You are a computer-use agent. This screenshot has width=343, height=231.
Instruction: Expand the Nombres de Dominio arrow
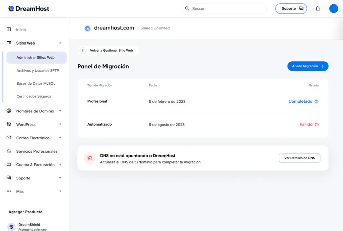pyautogui.click(x=60, y=111)
